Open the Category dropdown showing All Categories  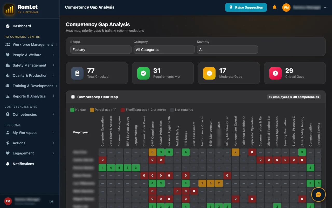coord(164,50)
